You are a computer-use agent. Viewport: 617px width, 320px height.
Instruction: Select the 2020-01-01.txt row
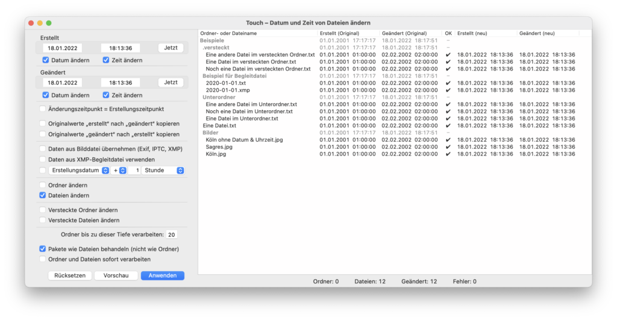tap(395, 83)
